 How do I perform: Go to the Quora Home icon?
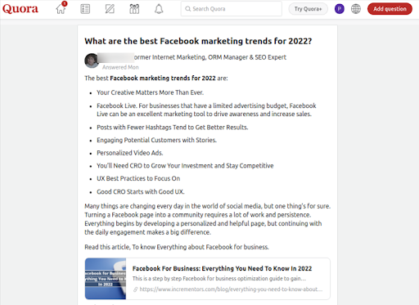[61, 9]
